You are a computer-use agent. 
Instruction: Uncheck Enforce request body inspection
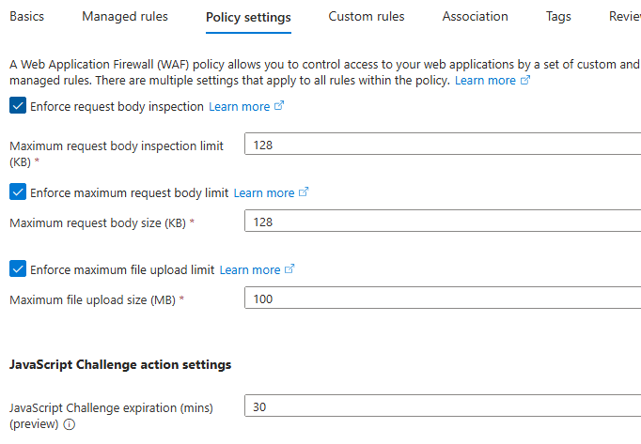(x=18, y=106)
